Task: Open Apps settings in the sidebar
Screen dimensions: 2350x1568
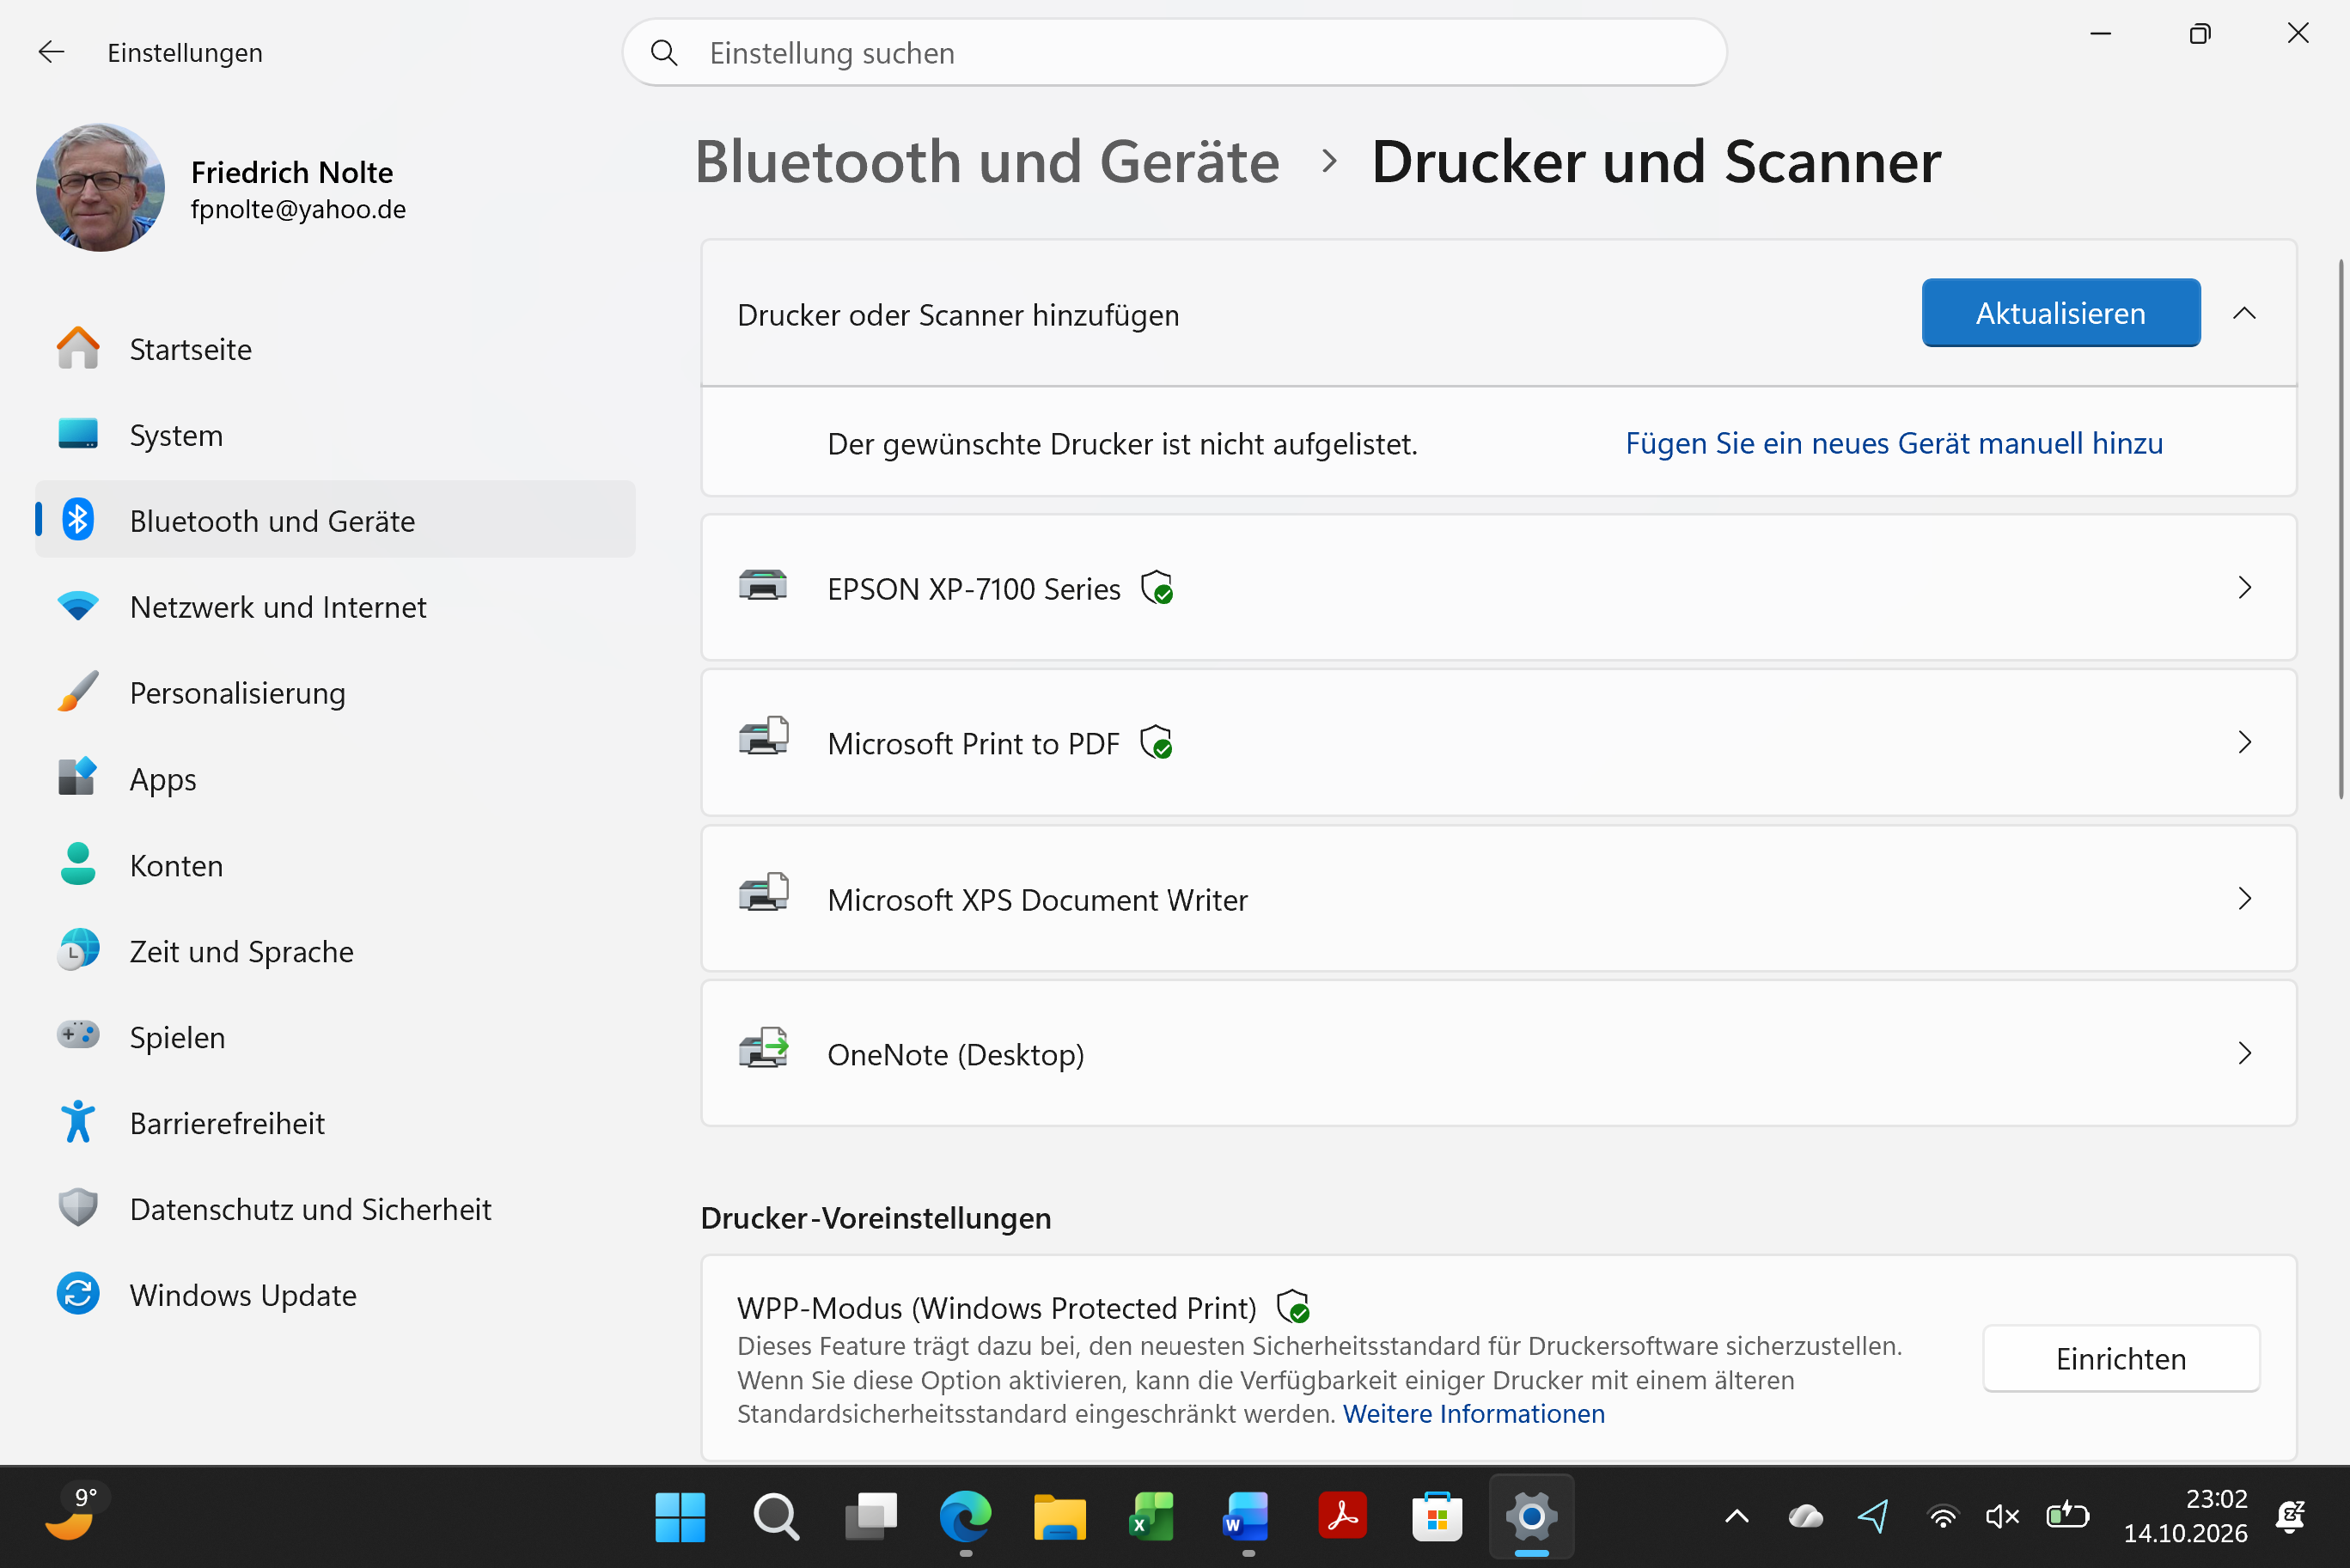Action: pyautogui.click(x=335, y=779)
